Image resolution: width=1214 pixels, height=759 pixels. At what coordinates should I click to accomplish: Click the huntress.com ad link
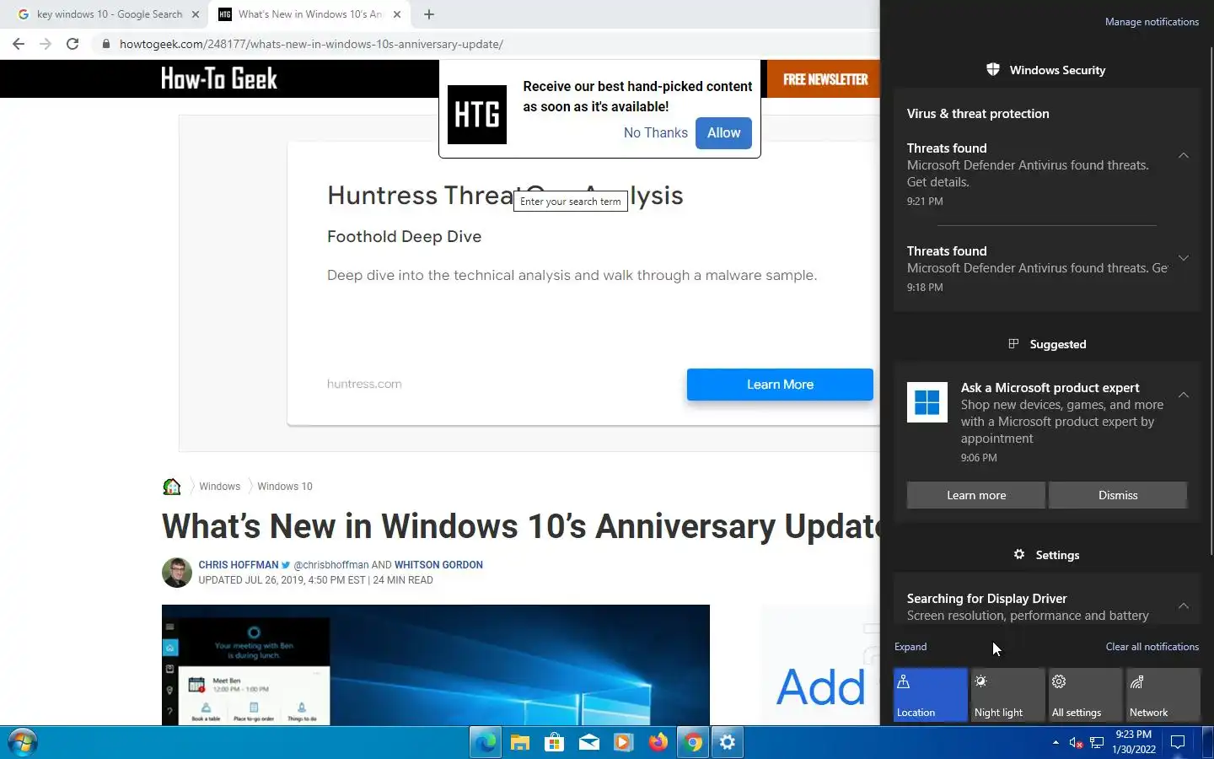tap(364, 384)
